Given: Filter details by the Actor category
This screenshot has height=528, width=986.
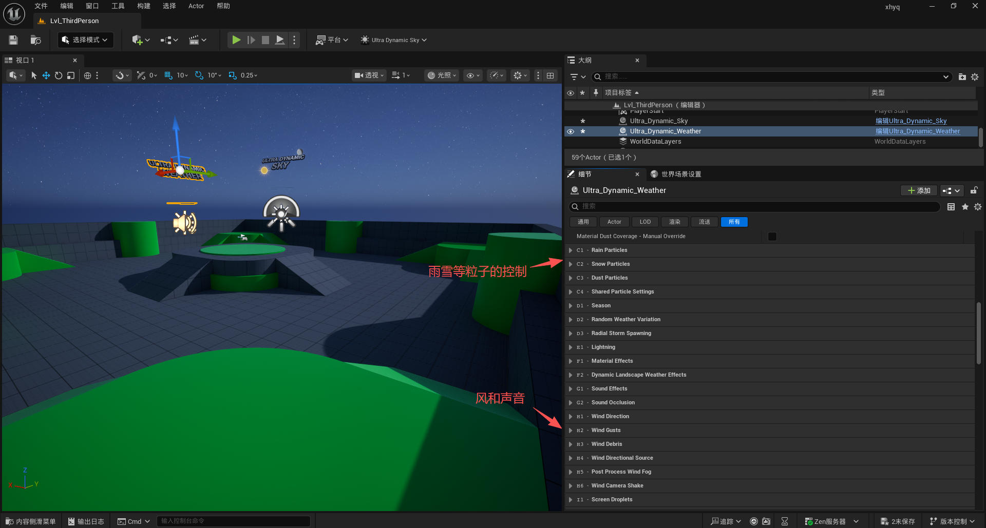Looking at the screenshot, I should click(614, 222).
